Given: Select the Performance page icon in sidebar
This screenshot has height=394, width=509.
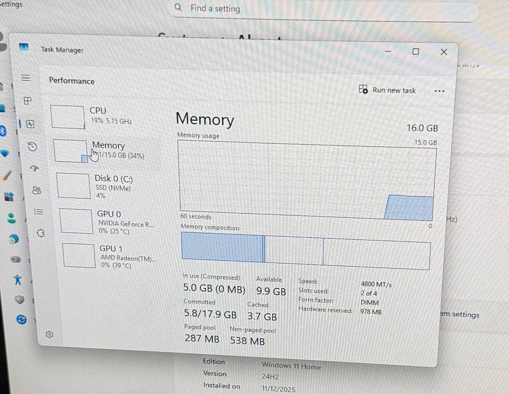Looking at the screenshot, I should point(30,124).
